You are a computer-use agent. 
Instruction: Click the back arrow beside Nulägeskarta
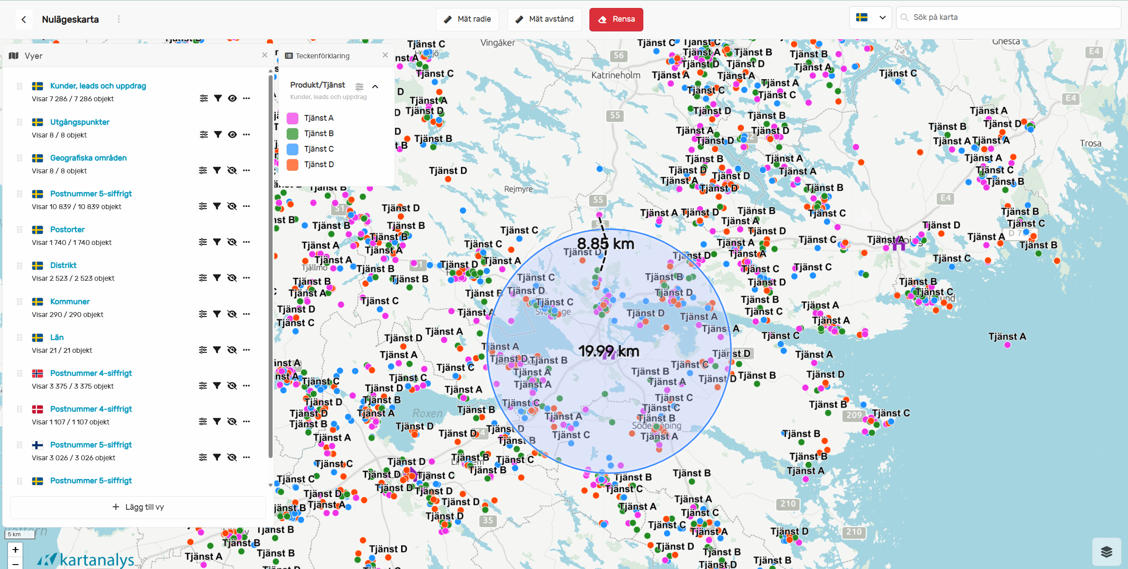[24, 19]
